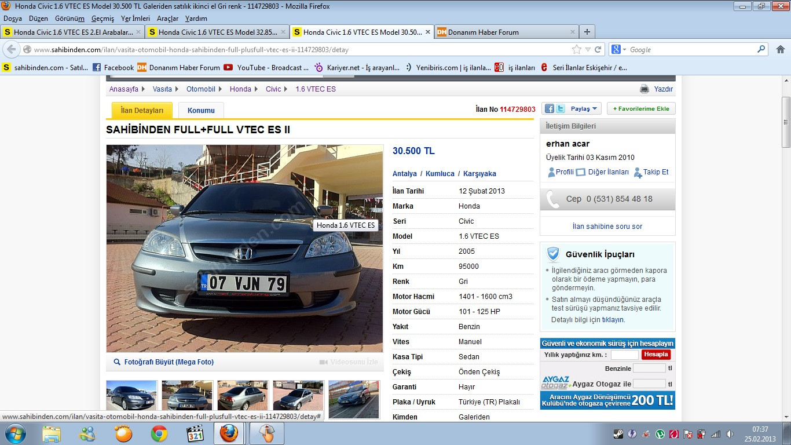
Task: Open Media Player Classic taskbar icon
Action: pyautogui.click(x=195, y=433)
